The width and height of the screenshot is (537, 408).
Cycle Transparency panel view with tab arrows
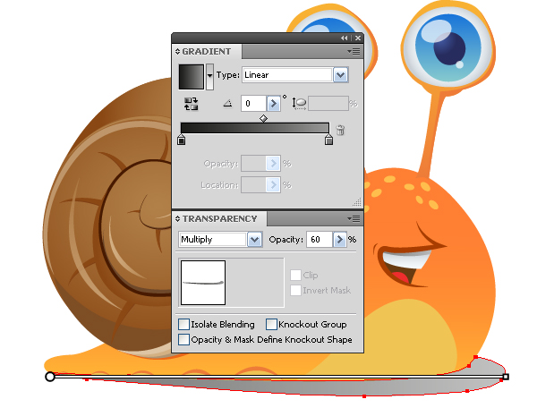tap(177, 218)
